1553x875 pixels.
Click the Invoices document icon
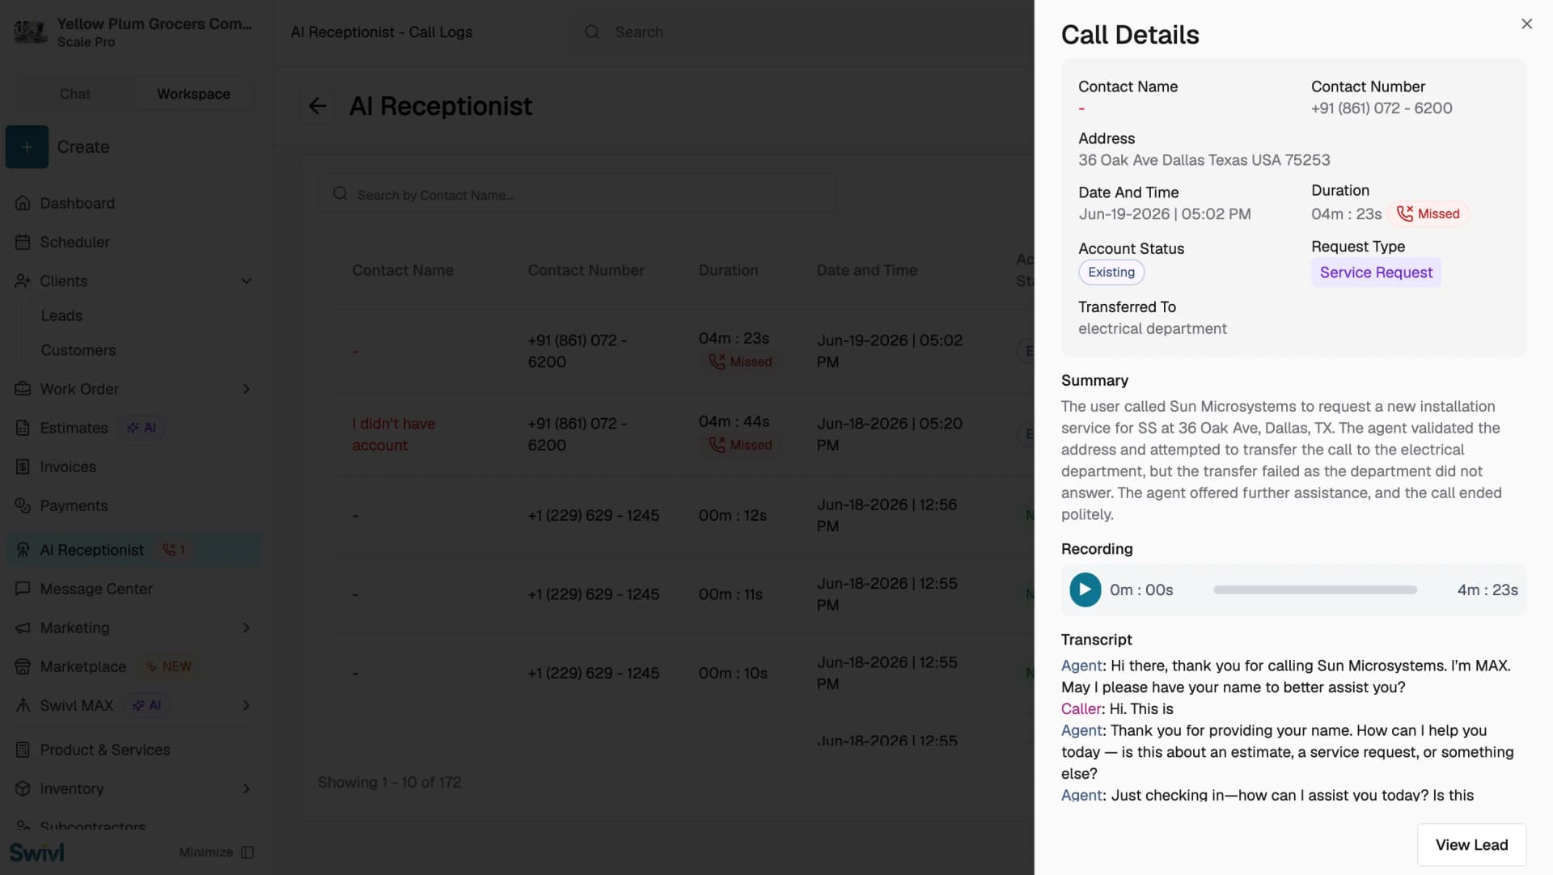pyautogui.click(x=23, y=467)
